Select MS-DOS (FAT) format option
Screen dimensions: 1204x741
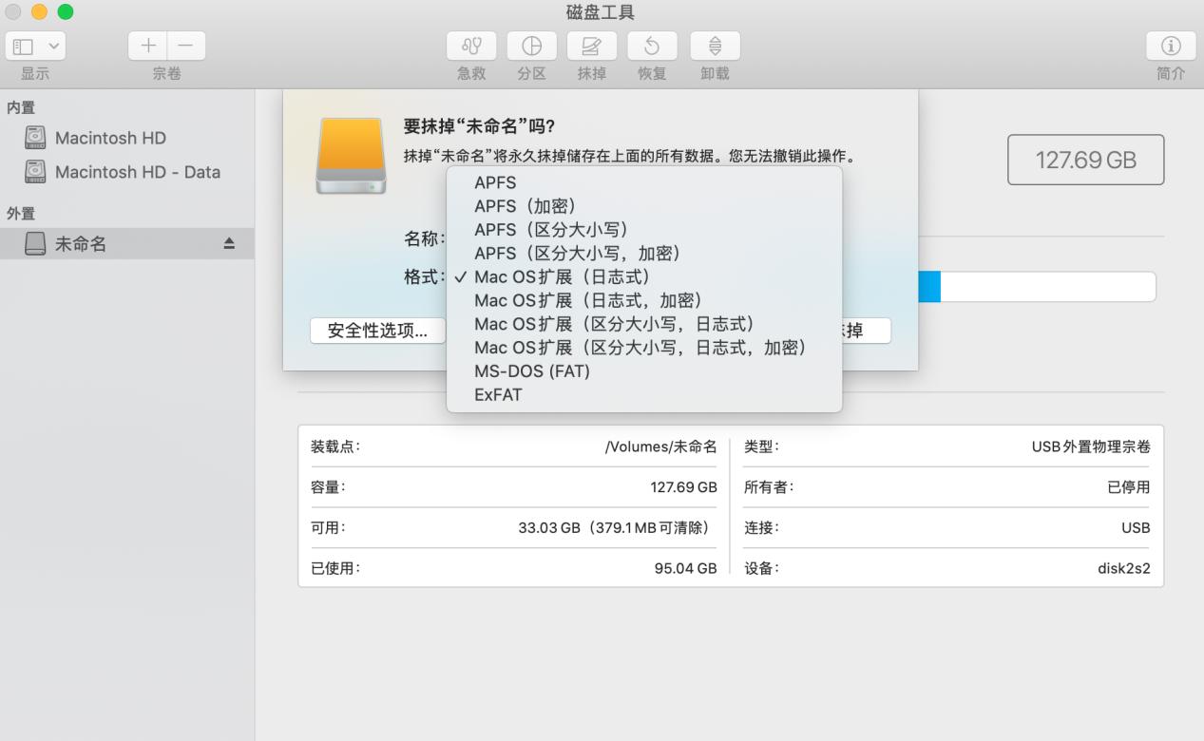click(531, 370)
